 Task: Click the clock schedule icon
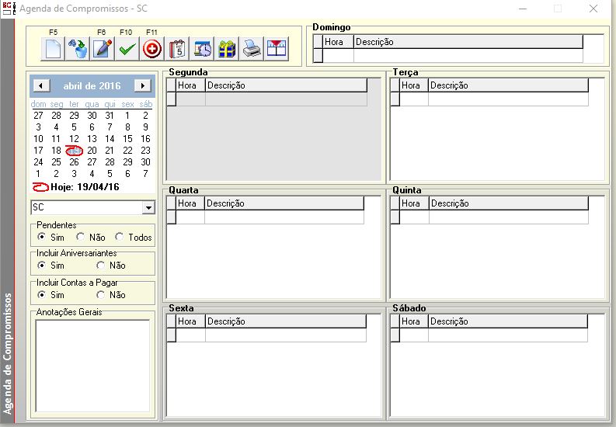pos(202,49)
